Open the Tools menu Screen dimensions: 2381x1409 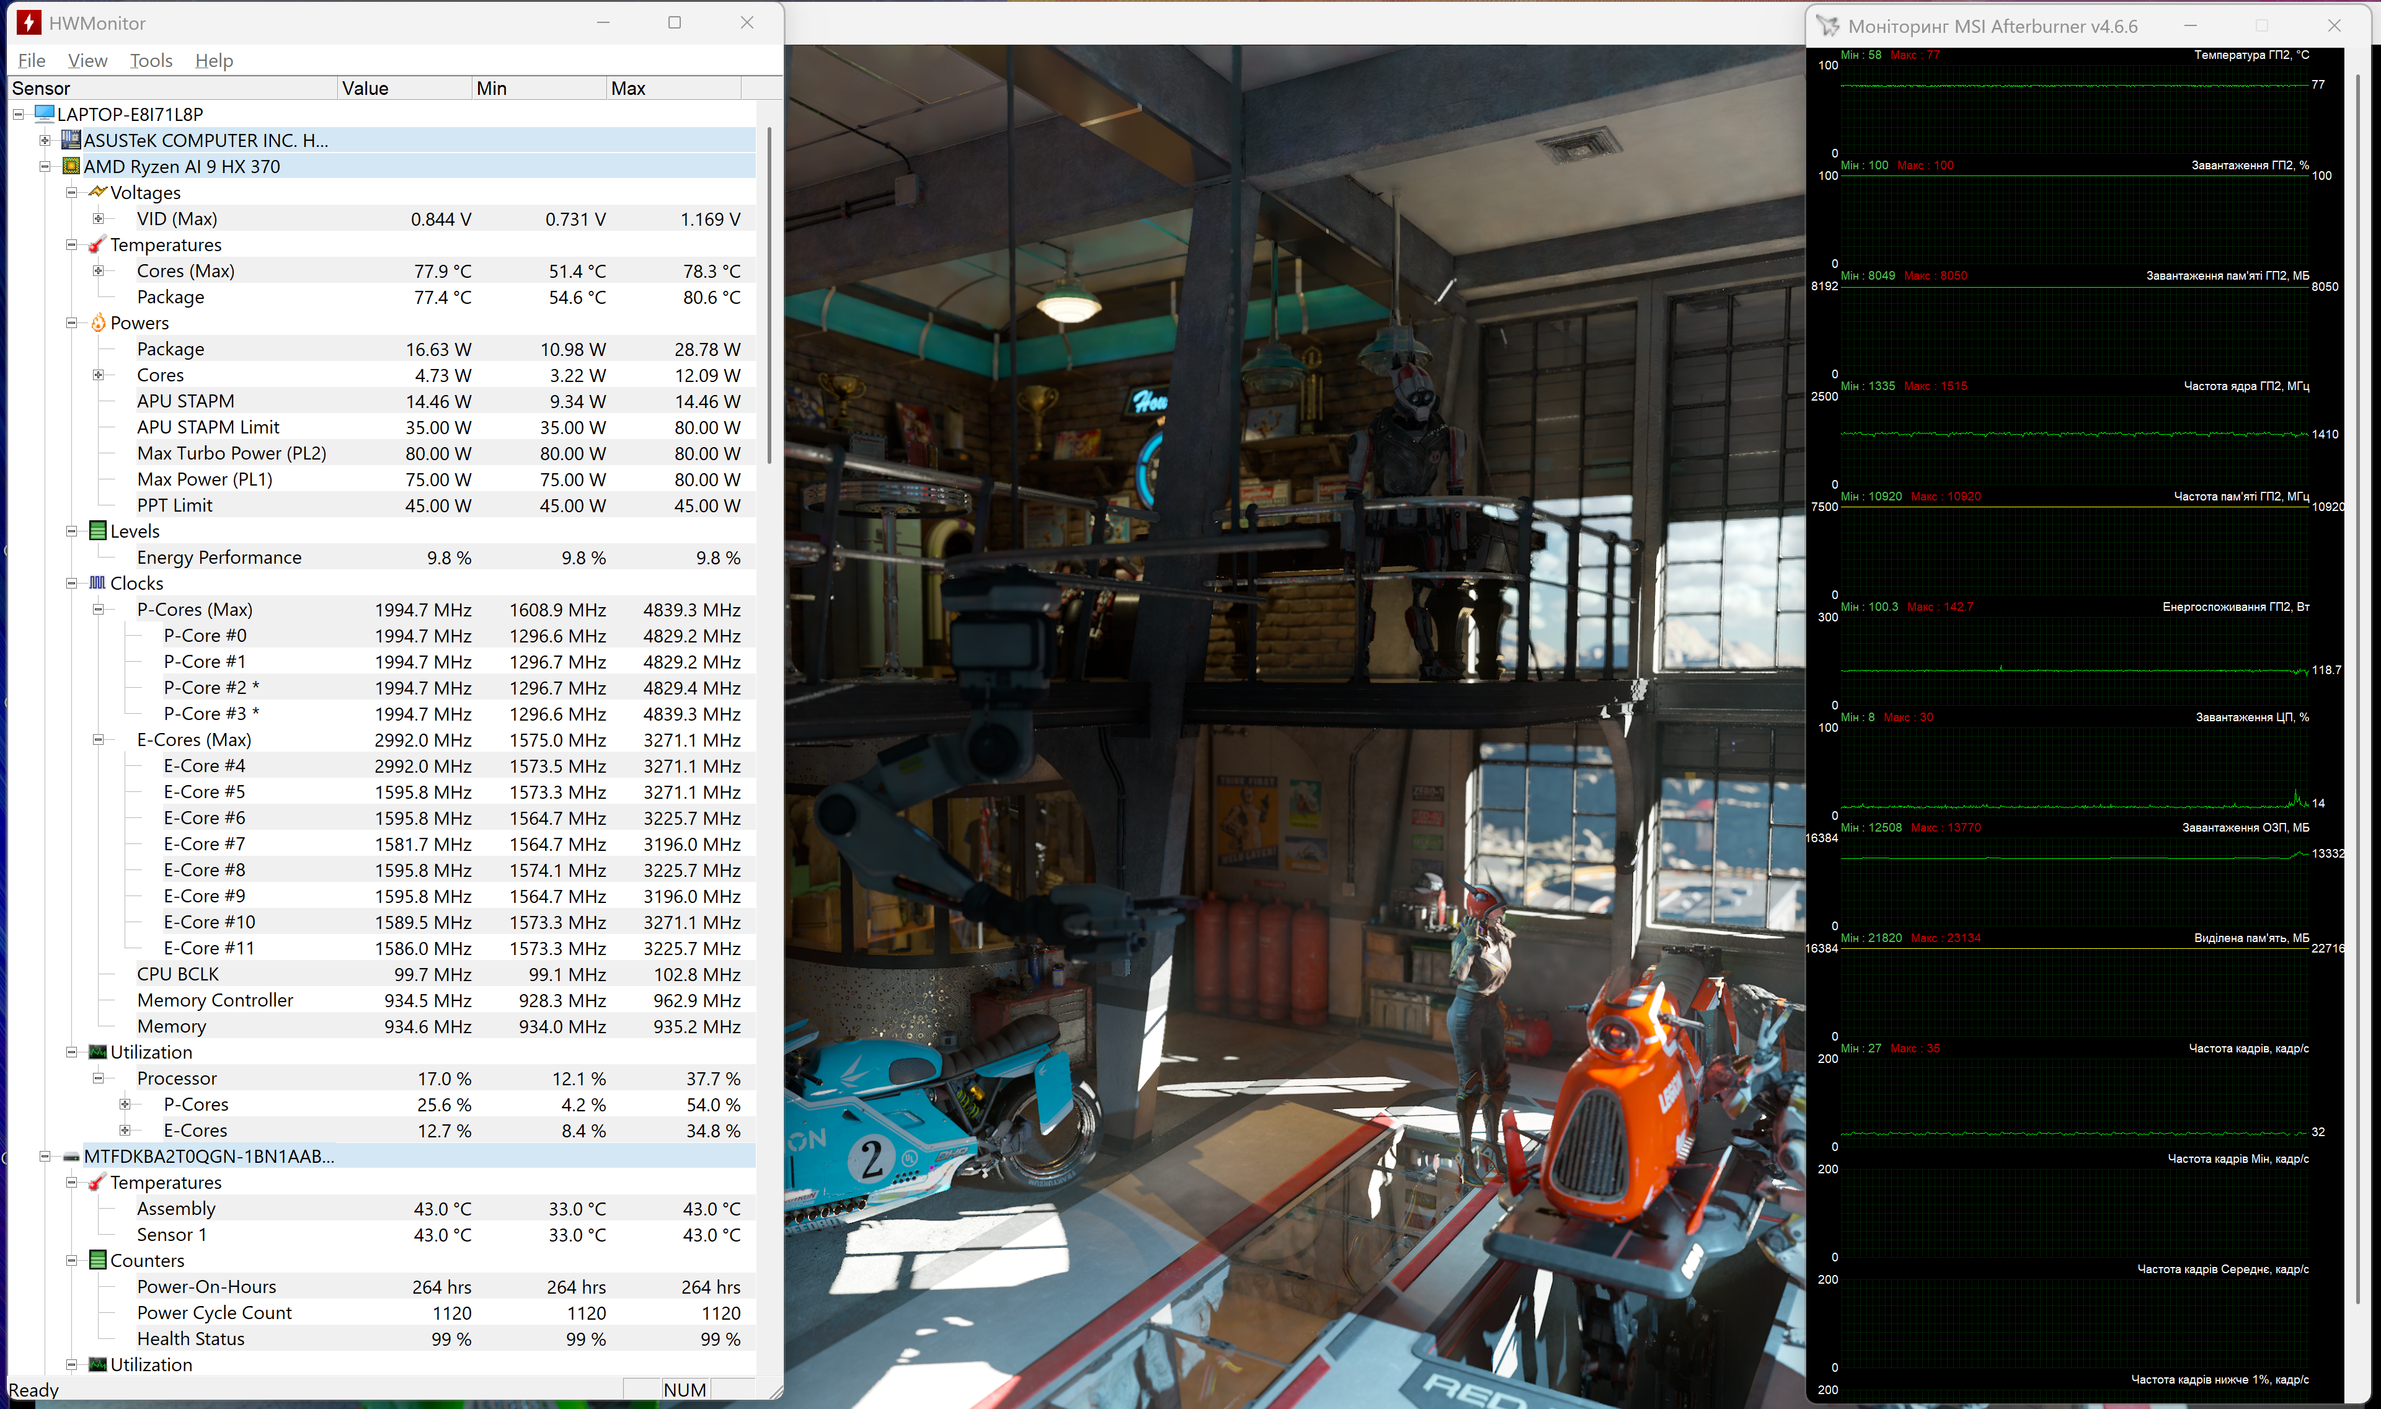(x=151, y=61)
